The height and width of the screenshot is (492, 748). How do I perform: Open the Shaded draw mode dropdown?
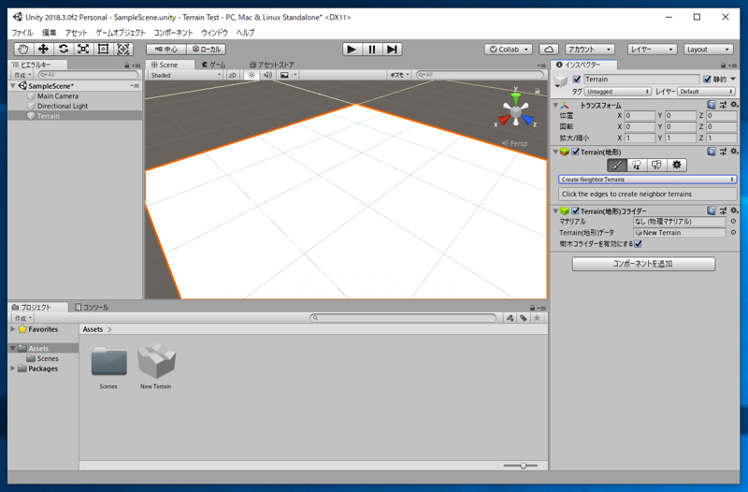click(185, 75)
